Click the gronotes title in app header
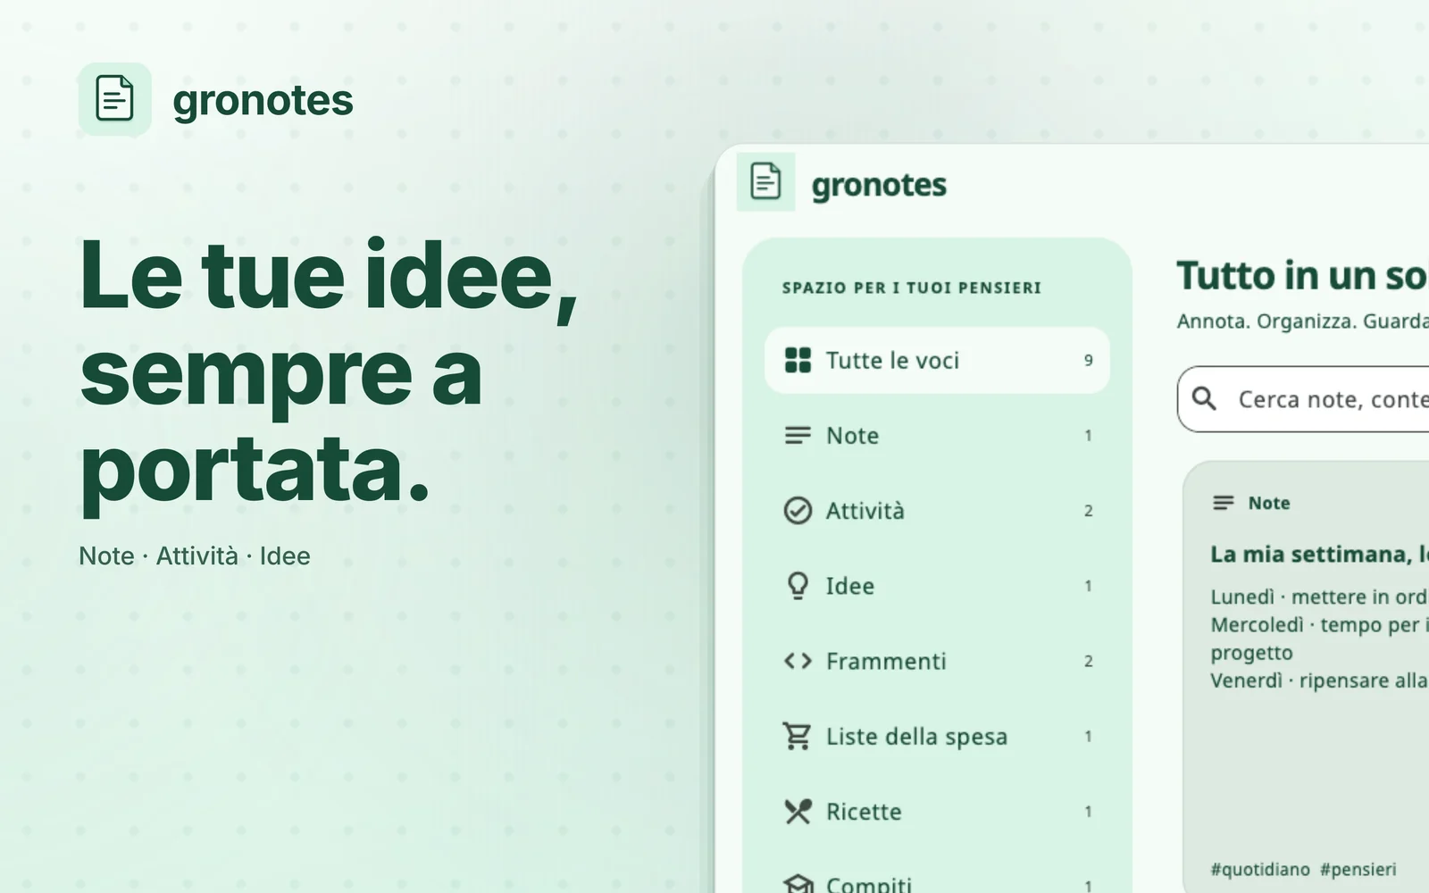 [879, 185]
